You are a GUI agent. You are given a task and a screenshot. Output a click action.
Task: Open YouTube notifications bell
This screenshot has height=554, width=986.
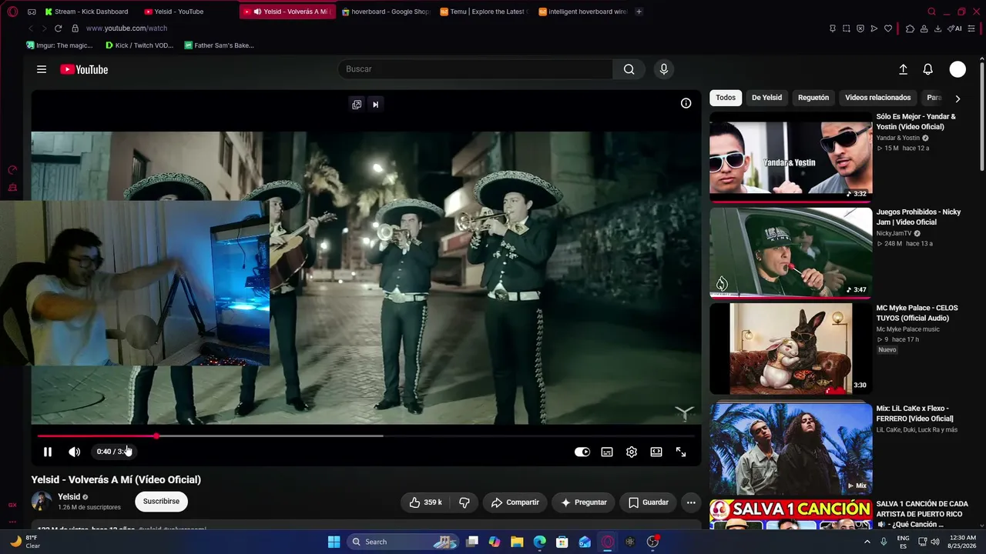[928, 69]
